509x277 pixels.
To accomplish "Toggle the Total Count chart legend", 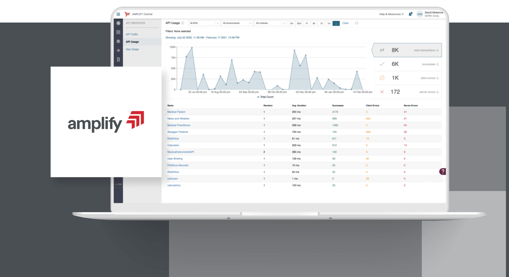I will coord(265,97).
